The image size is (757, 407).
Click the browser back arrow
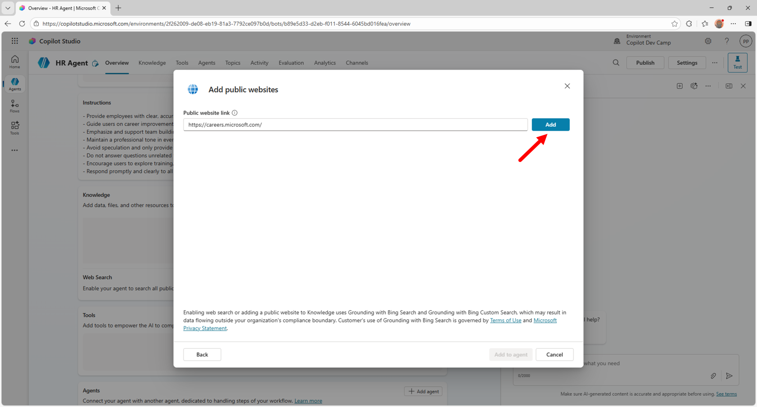(x=8, y=24)
